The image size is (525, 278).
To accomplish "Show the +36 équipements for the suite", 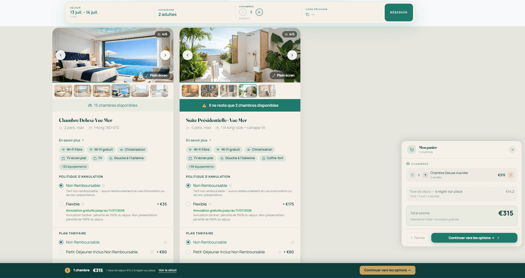I will tap(201, 167).
